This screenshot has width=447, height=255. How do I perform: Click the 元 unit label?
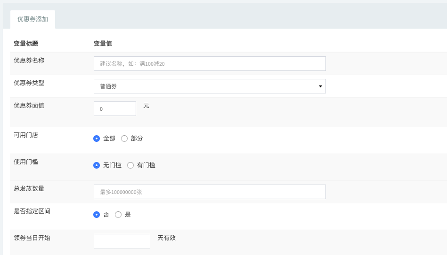(146, 106)
